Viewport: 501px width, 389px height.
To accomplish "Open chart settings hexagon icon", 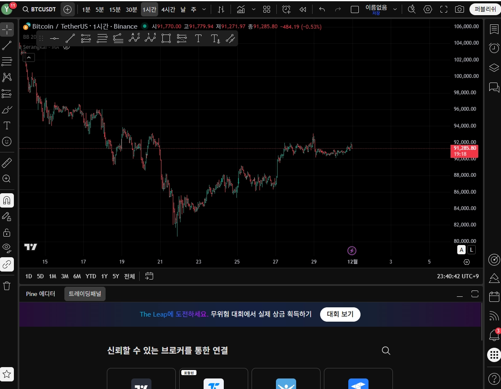I will click(427, 10).
